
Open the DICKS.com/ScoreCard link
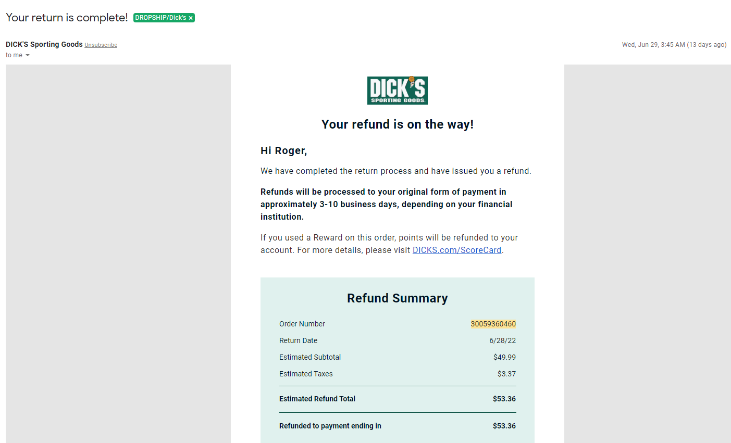pyautogui.click(x=457, y=250)
